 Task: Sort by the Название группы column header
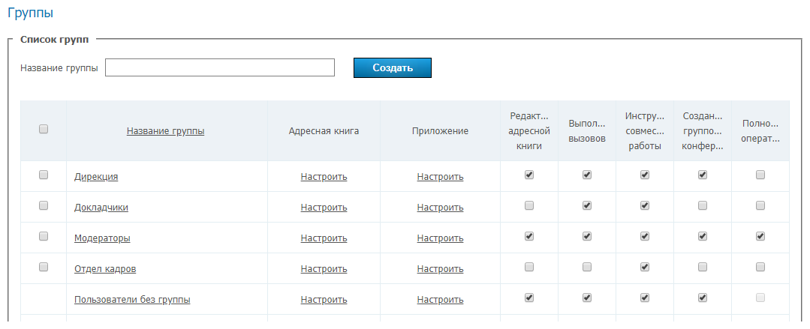coord(165,131)
